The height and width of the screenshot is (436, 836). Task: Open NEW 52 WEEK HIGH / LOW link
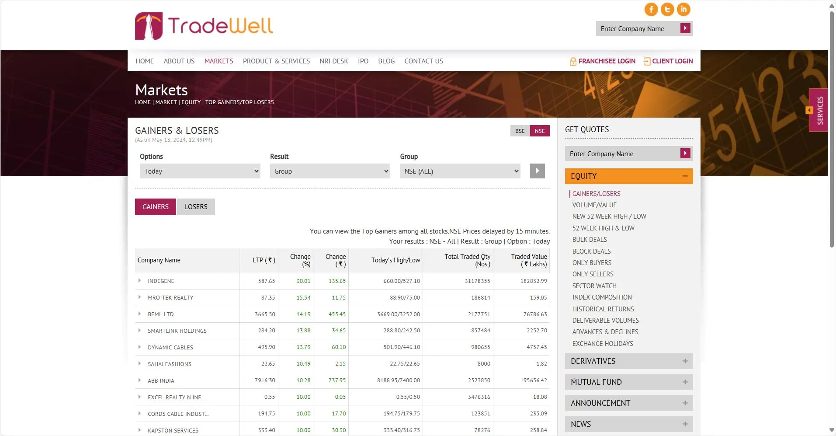(609, 216)
